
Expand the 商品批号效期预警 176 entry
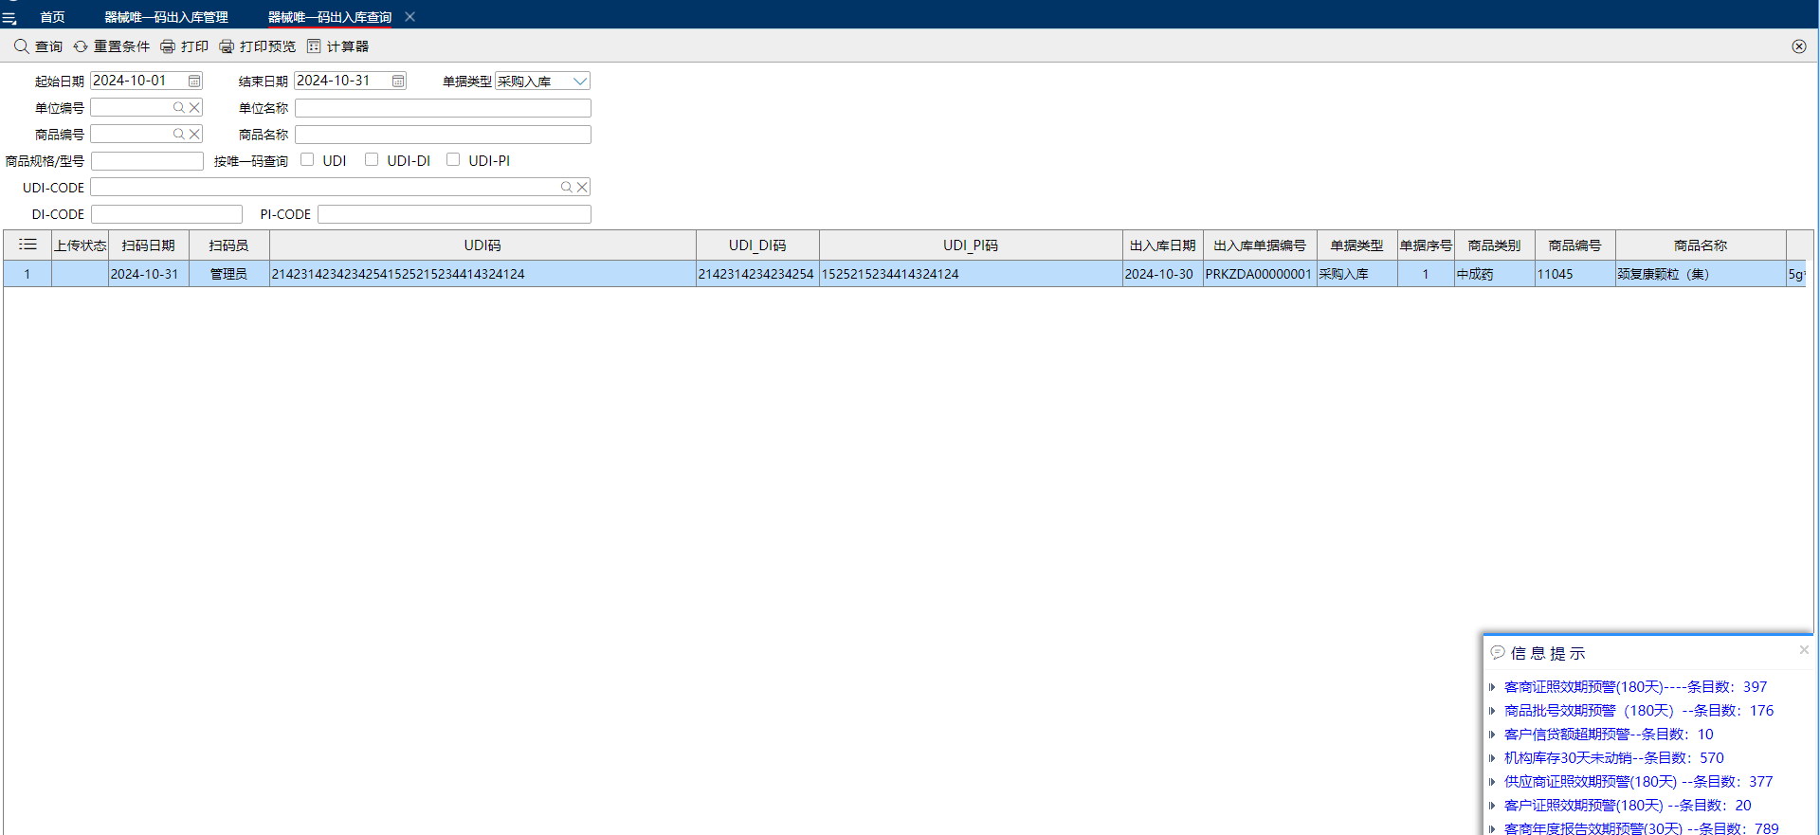(1492, 711)
